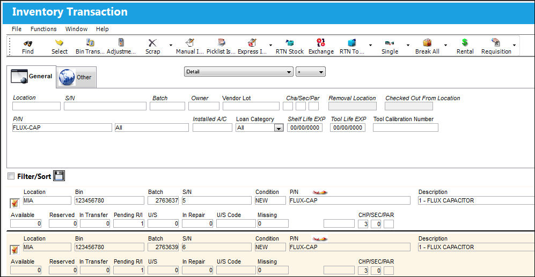Image resolution: width=535 pixels, height=277 pixels.
Task: Expand the dropdown arrow next to Requisition
Action: click(x=514, y=46)
